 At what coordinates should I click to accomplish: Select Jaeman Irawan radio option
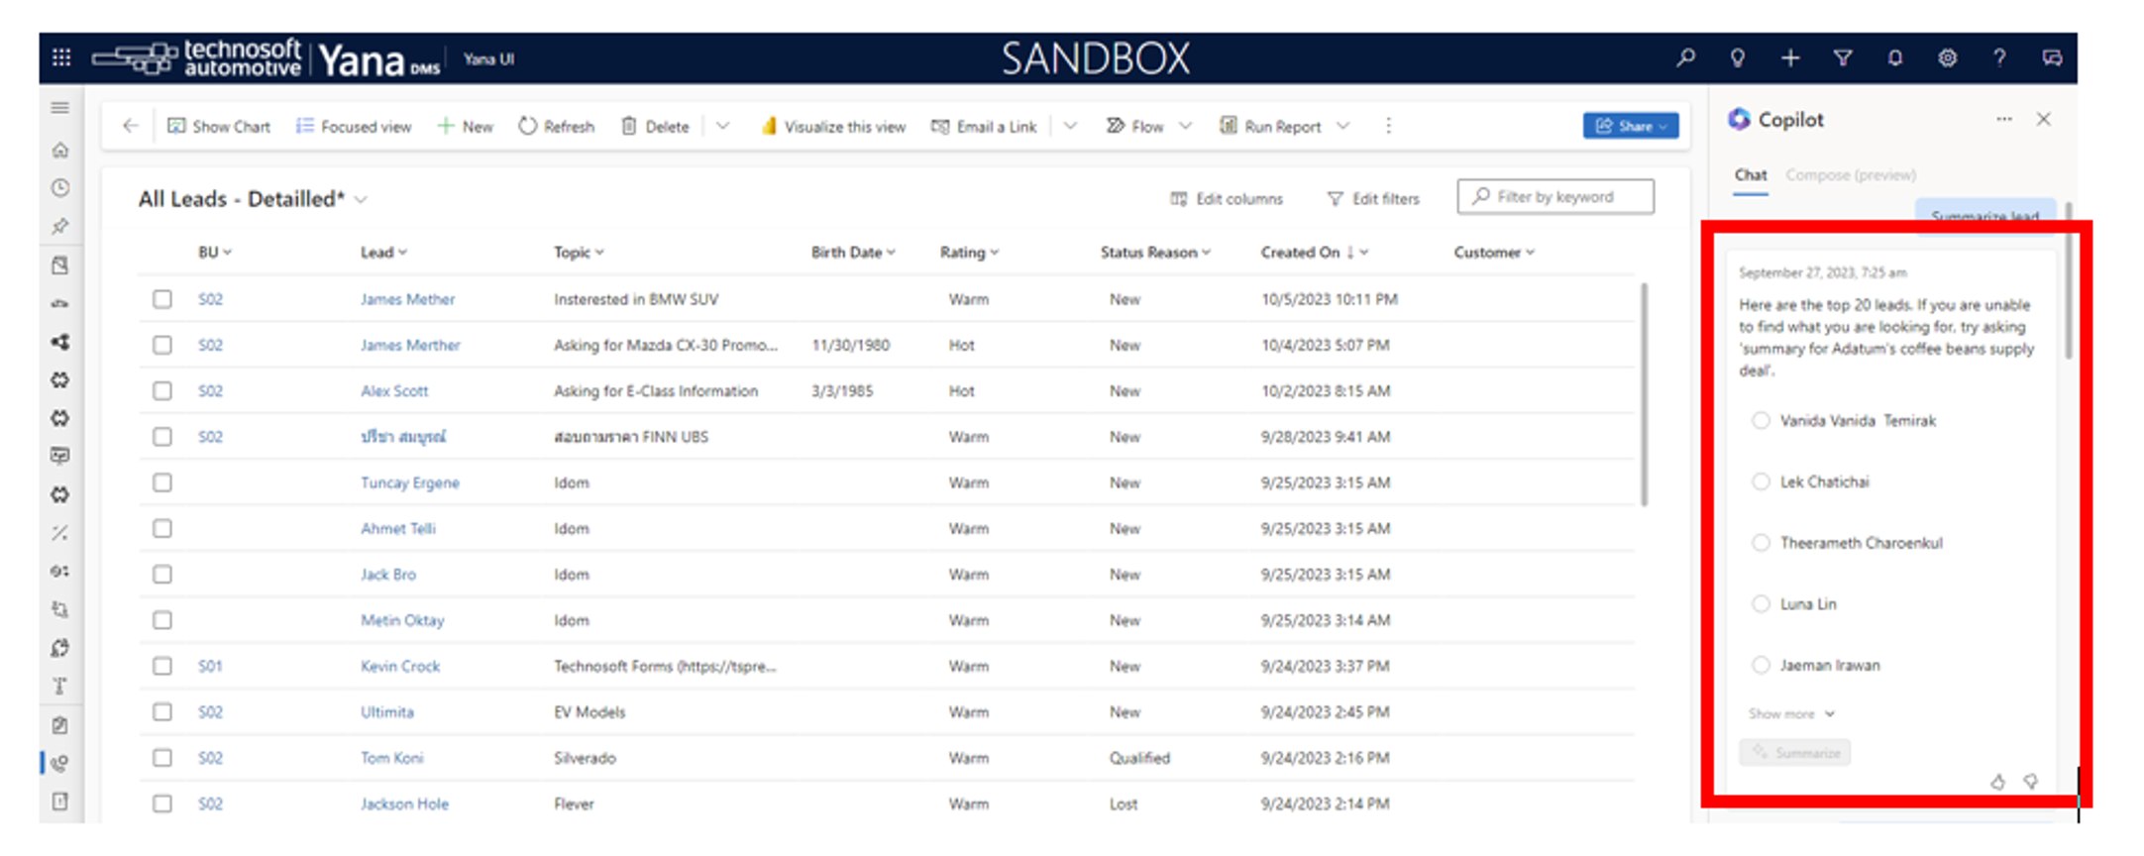click(1761, 665)
